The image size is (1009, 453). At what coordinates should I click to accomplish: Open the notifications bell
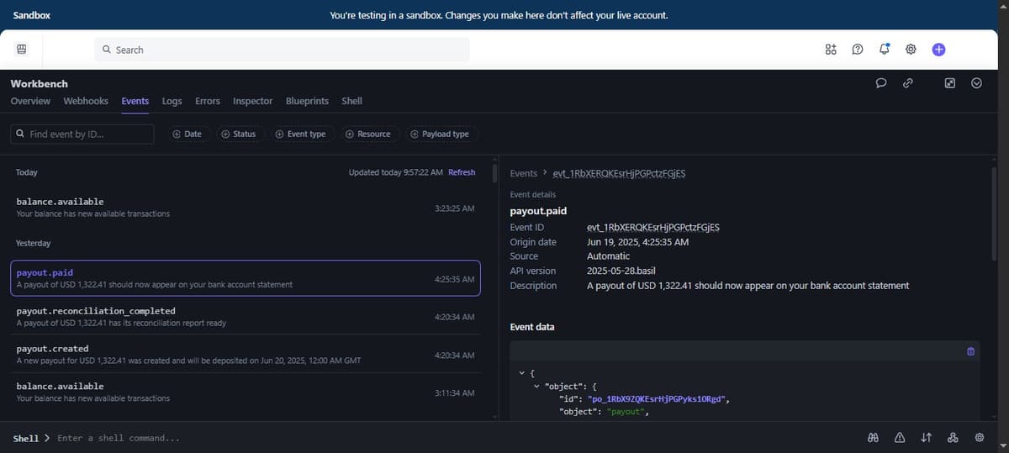click(884, 50)
